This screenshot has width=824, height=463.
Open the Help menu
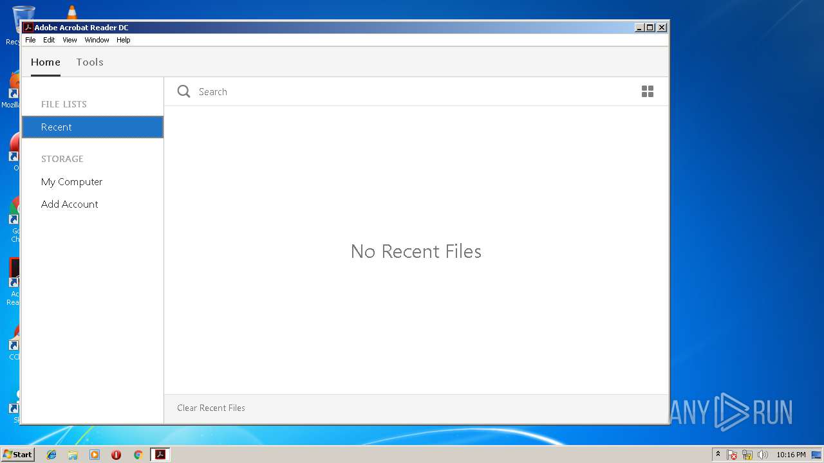[x=123, y=40]
